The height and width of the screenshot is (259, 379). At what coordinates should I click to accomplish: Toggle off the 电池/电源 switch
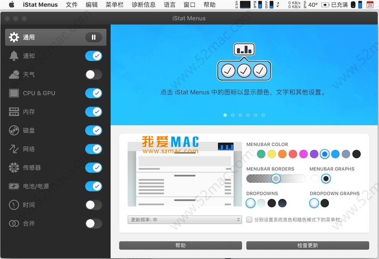point(94,186)
